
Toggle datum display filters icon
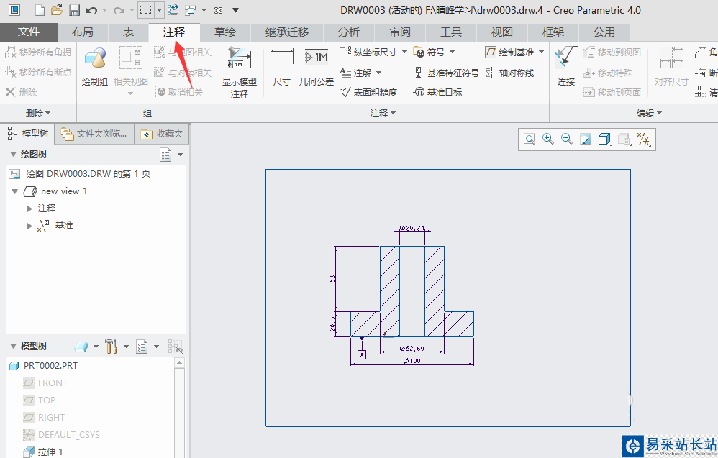643,139
